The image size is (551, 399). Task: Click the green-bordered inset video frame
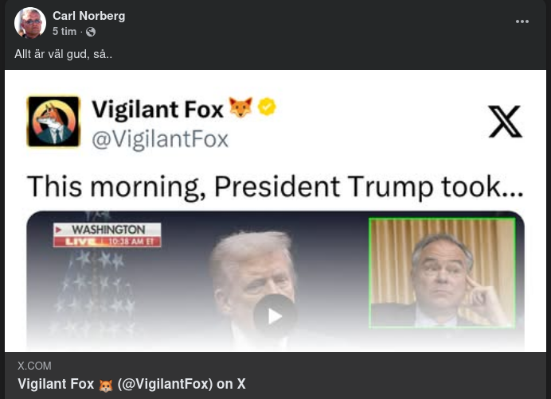pos(442,273)
